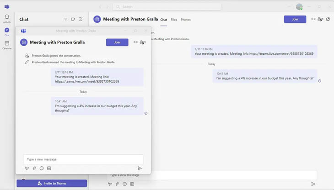Focus the Search box at top
This screenshot has height=190, width=334.
[167, 6]
